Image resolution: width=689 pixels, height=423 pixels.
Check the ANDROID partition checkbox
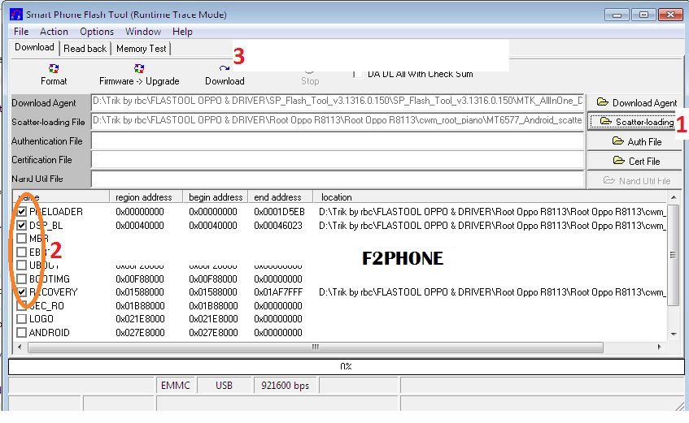point(21,333)
